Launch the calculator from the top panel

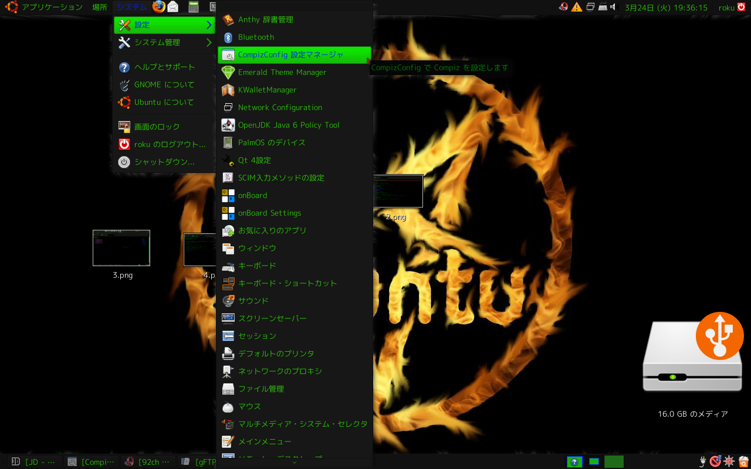click(194, 7)
